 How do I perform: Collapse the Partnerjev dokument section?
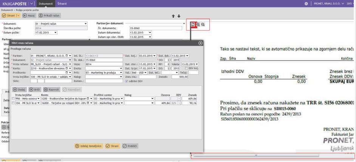click(x=184, y=23)
